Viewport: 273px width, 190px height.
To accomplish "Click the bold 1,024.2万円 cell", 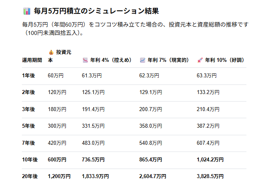I will 210,160.
